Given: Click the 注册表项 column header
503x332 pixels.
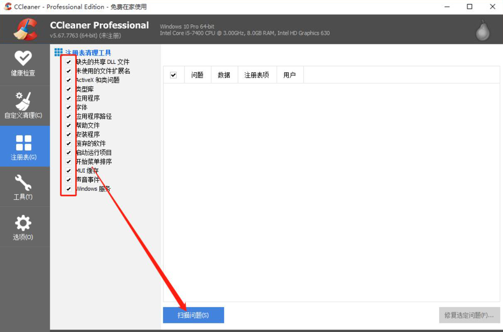Looking at the screenshot, I should 256,75.
